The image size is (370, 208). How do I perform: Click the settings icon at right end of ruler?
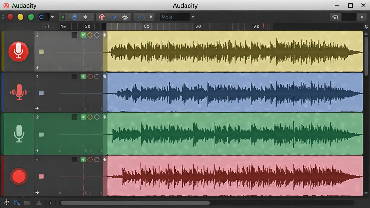[366, 26]
